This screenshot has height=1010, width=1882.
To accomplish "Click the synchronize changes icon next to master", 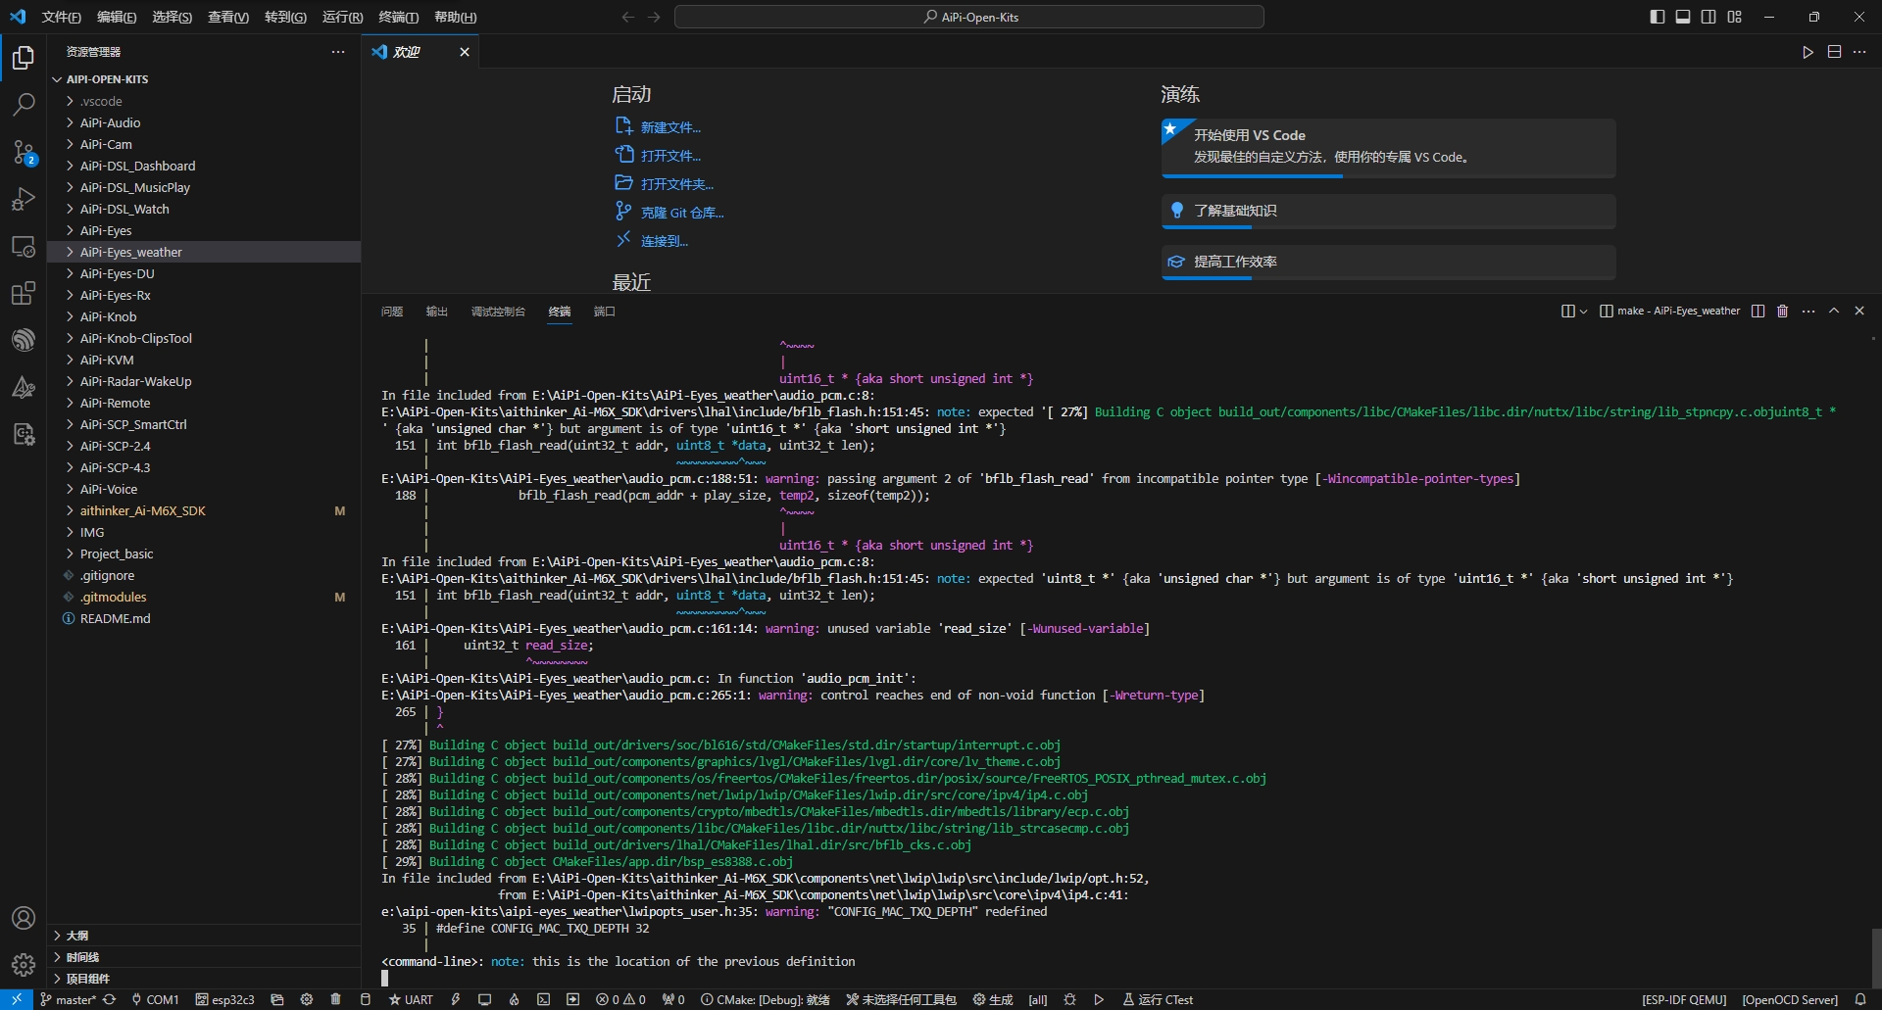I will [x=110, y=999].
